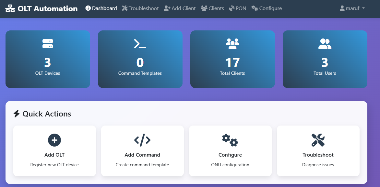The width and height of the screenshot is (380, 187).
Task: Open the PON nav item
Action: coord(237,8)
